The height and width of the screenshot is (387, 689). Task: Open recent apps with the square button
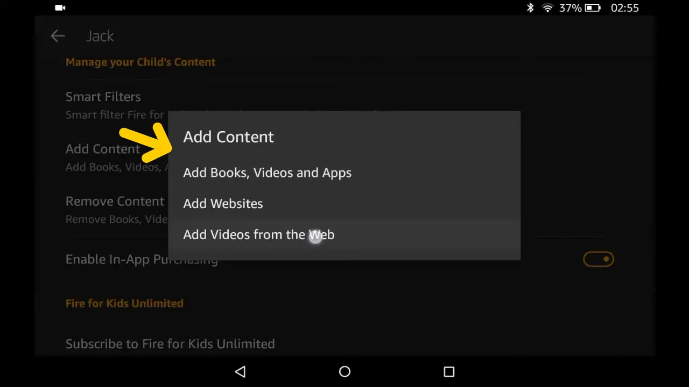click(449, 371)
